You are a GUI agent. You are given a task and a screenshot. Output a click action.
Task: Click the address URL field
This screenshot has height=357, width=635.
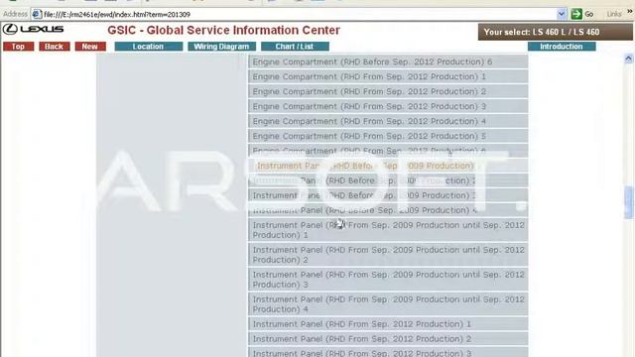point(299,14)
